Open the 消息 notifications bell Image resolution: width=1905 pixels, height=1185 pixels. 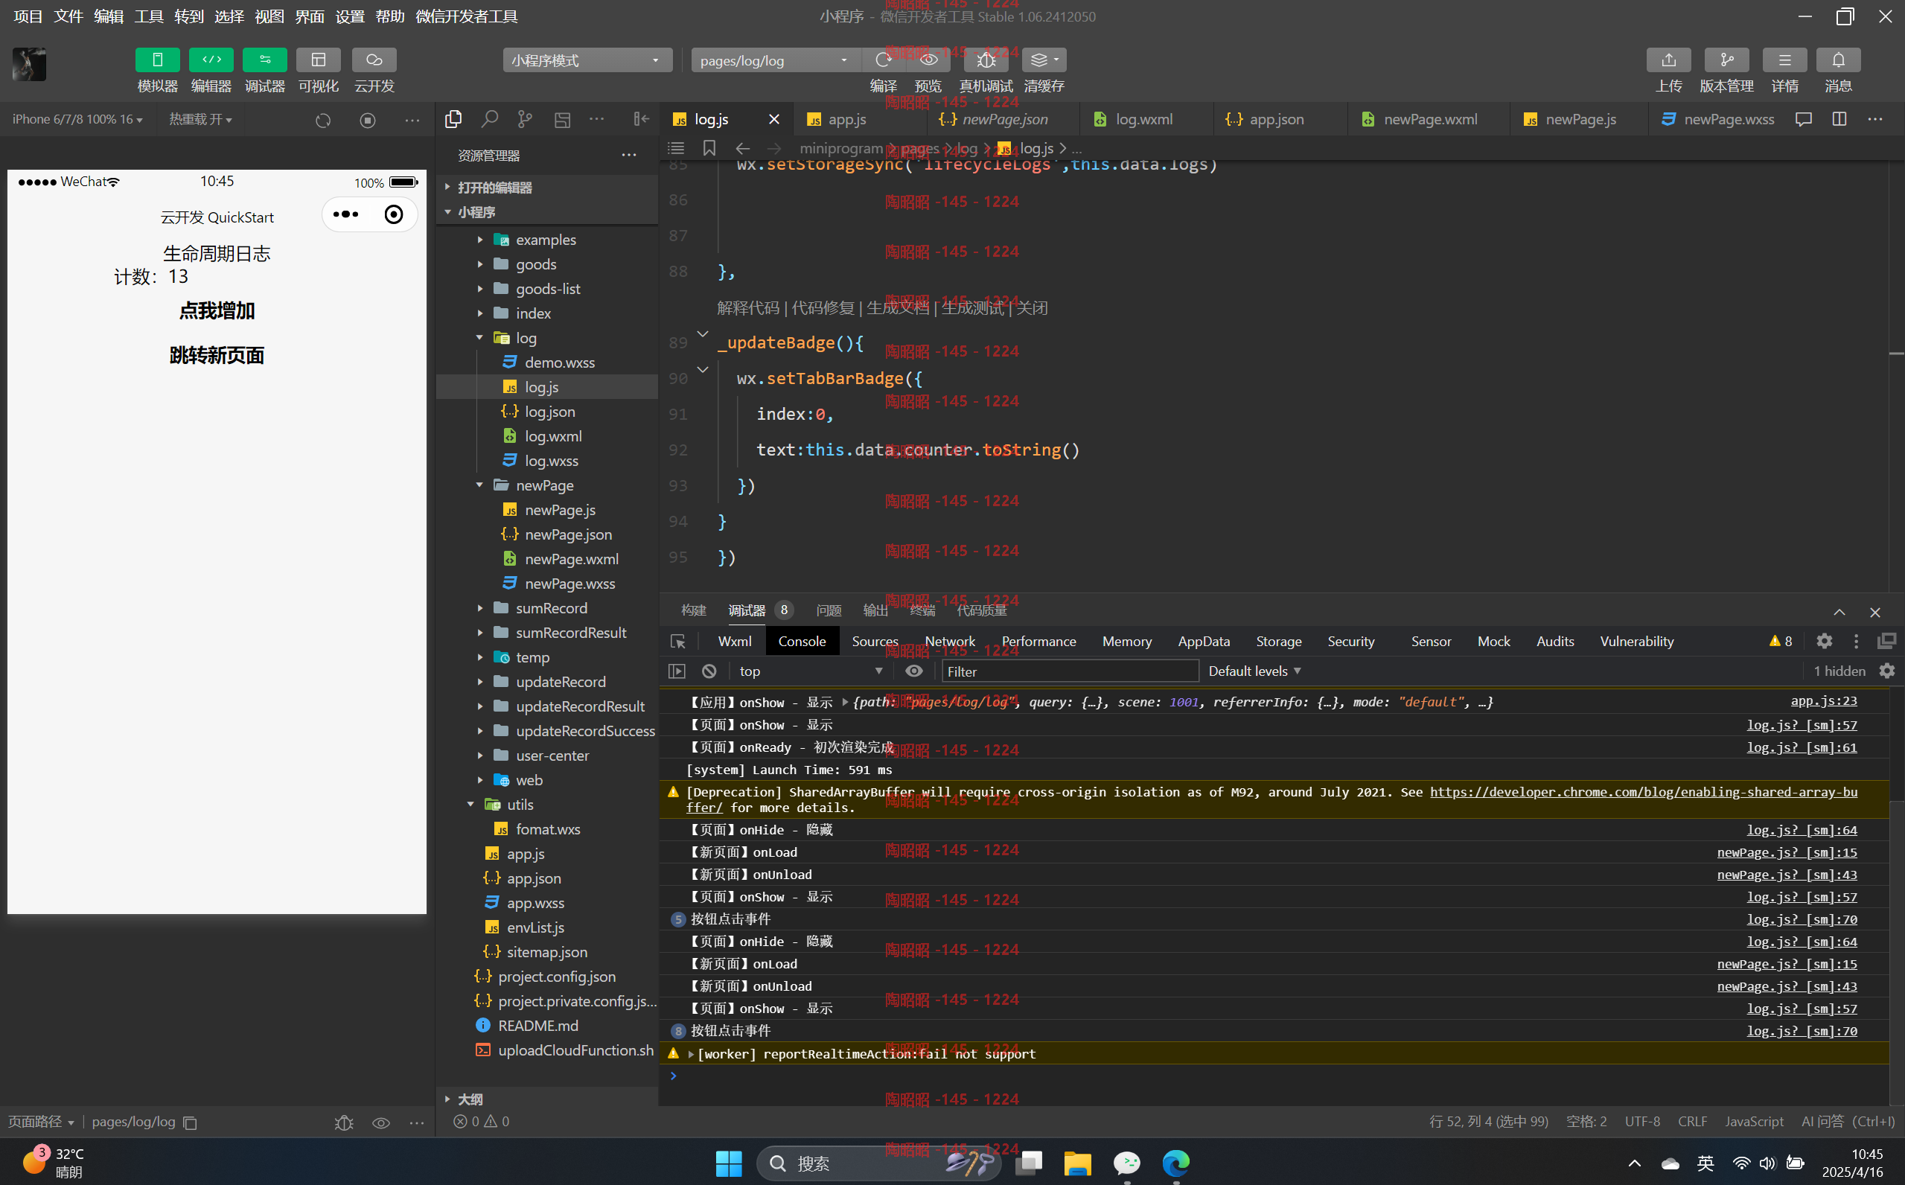[x=1837, y=60]
